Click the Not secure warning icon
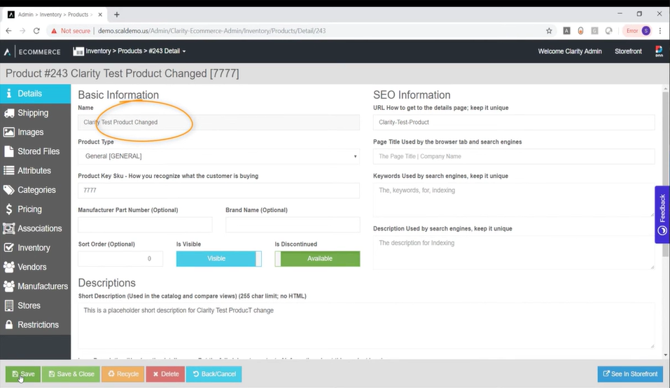Image resolution: width=670 pixels, height=388 pixels. point(54,31)
